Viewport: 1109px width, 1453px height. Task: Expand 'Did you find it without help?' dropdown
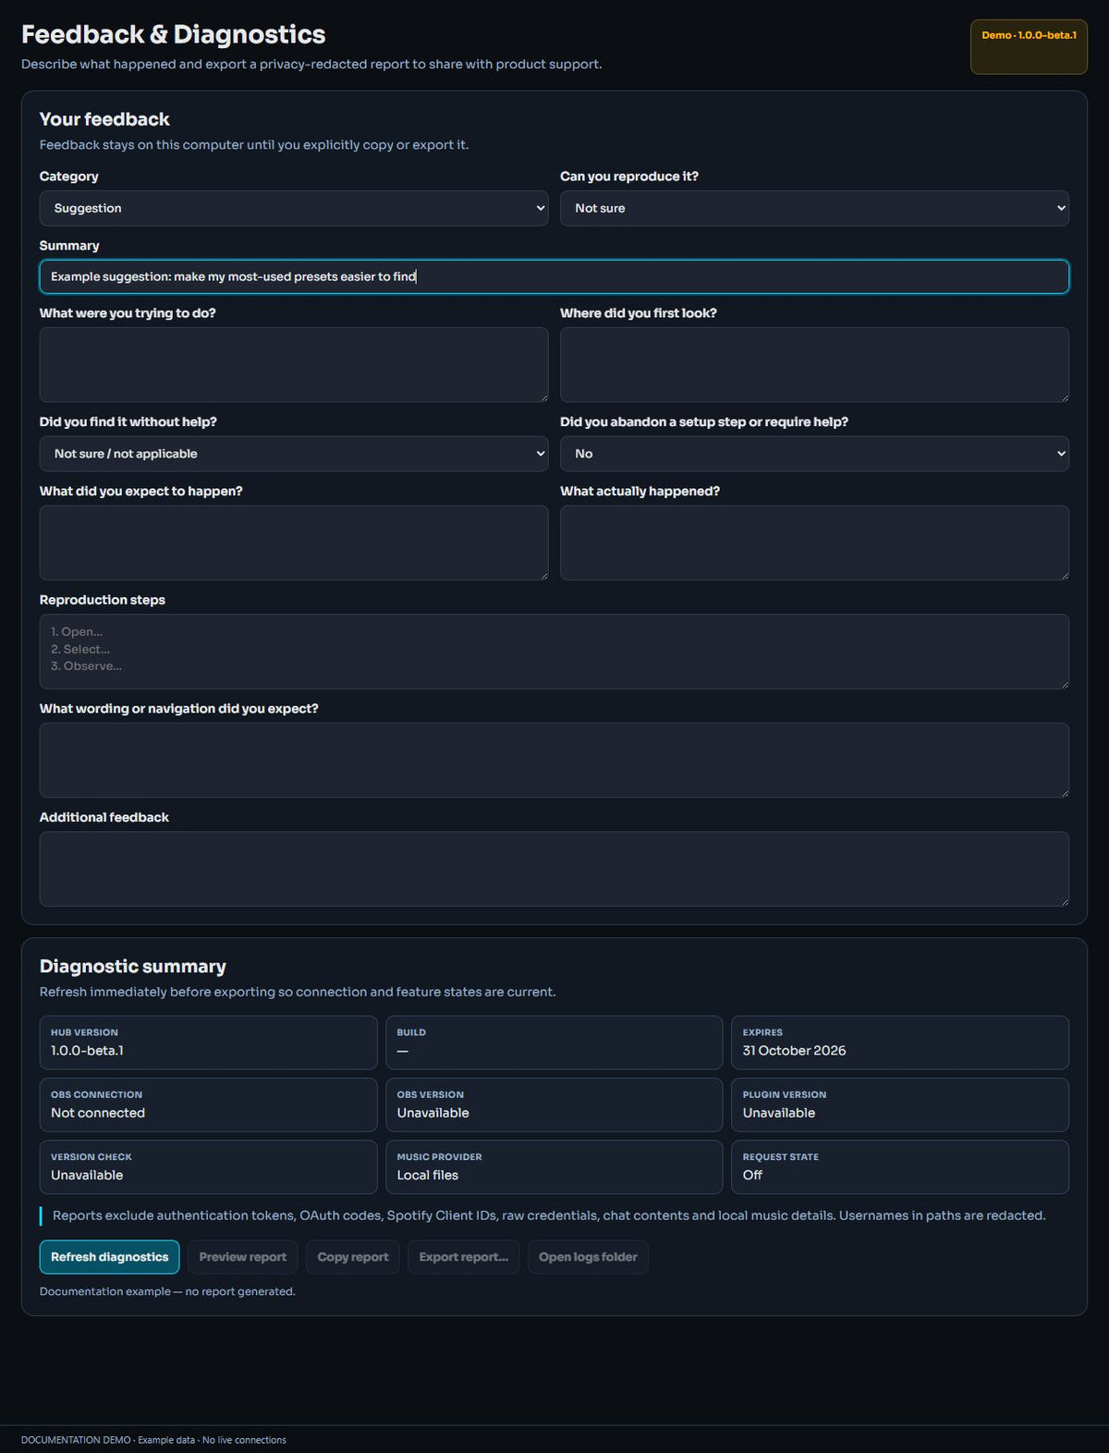(294, 454)
